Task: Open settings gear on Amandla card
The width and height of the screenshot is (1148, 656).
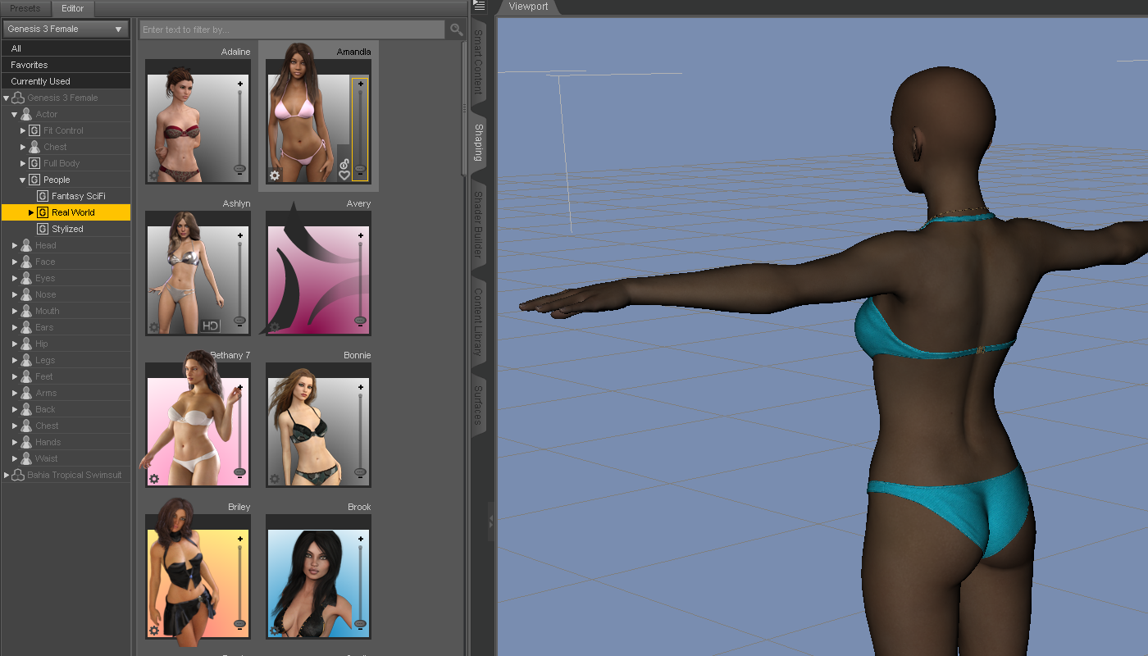Action: click(x=275, y=175)
